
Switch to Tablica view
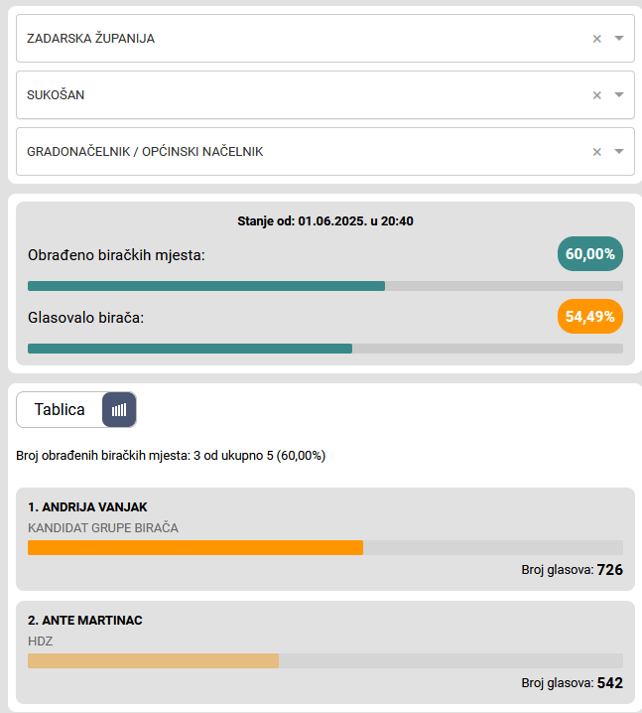tap(60, 409)
